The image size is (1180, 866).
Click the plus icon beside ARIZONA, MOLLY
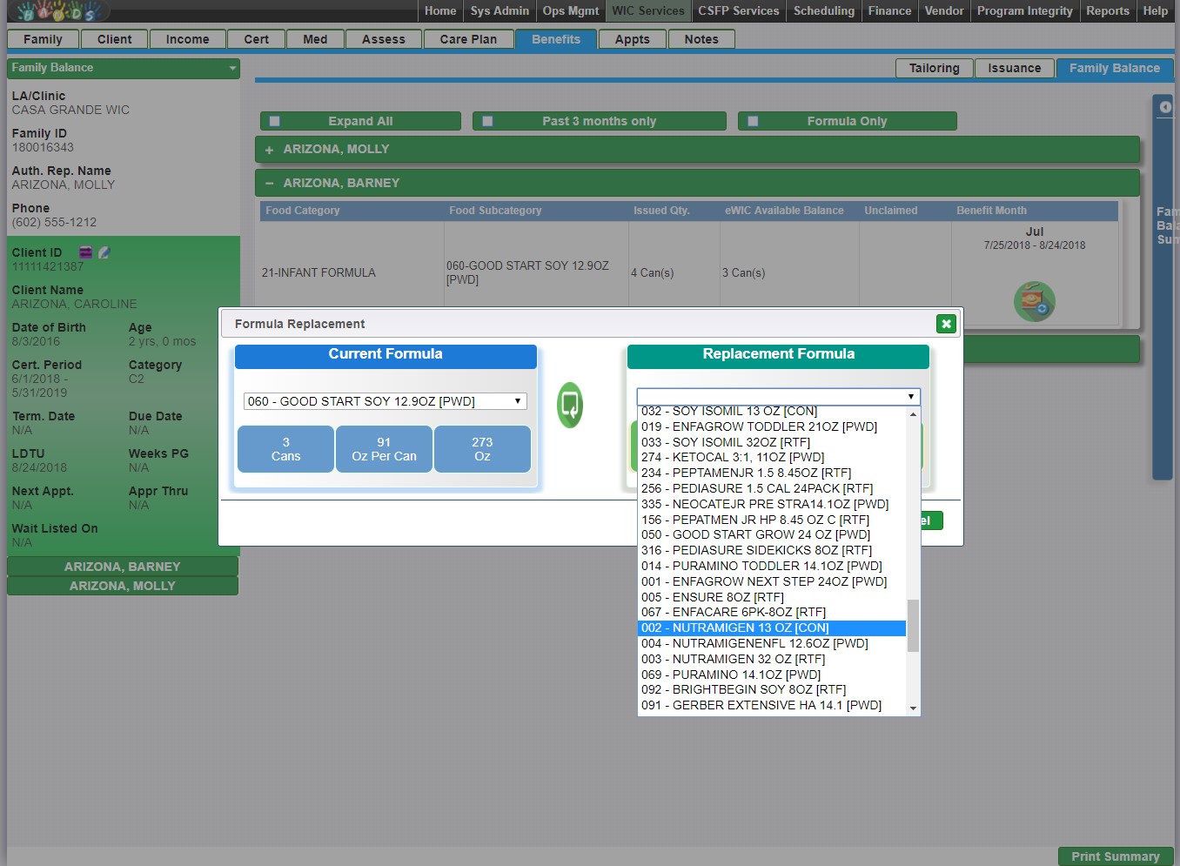(x=269, y=150)
